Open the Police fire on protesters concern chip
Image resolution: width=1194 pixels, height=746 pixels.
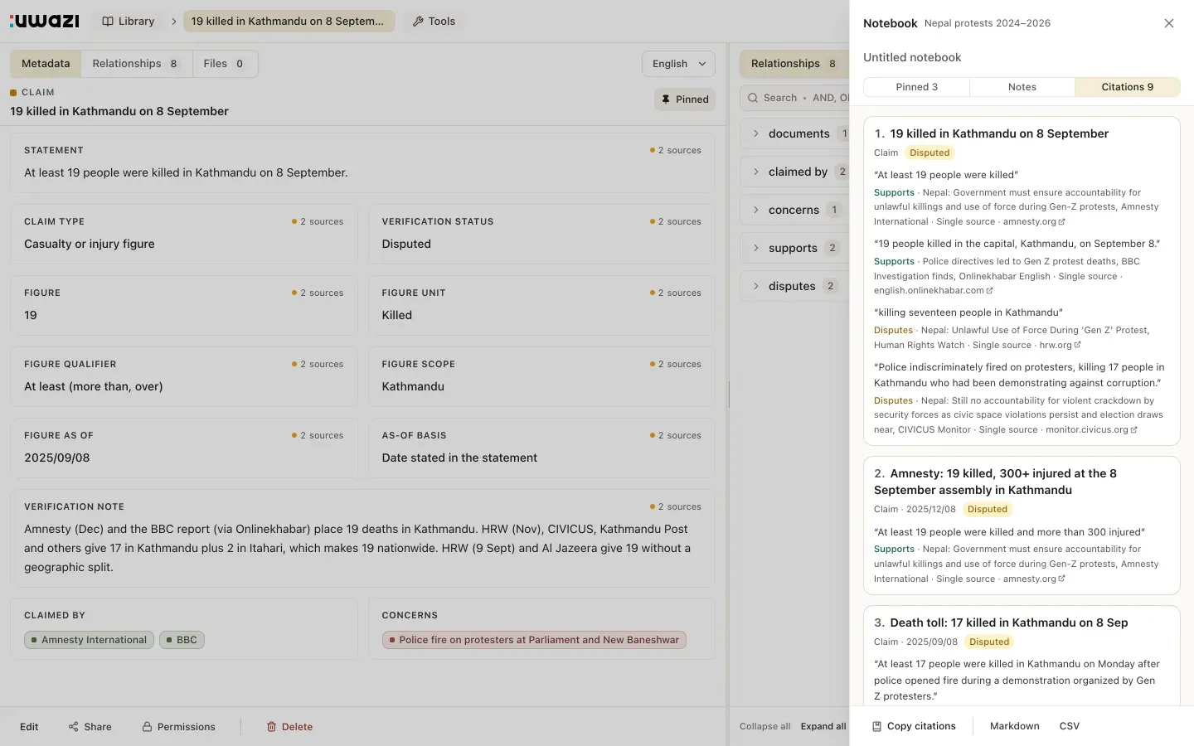point(534,640)
